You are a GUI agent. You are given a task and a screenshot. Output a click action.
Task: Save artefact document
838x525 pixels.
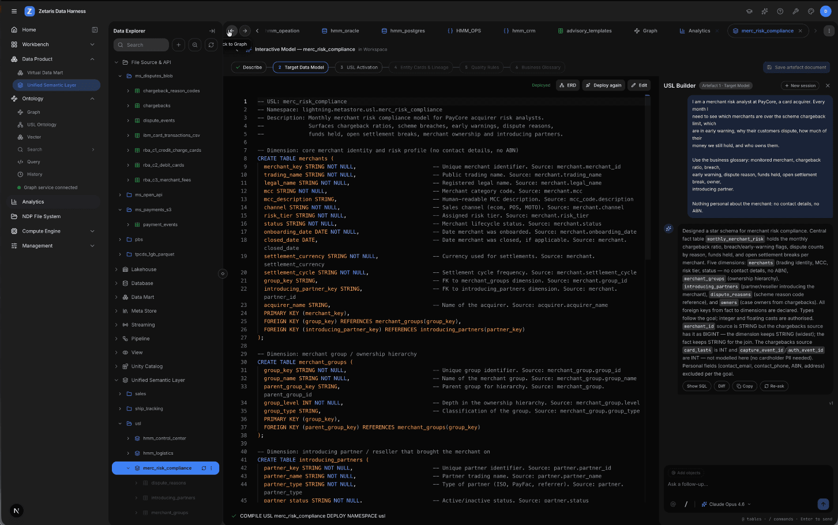coord(796,67)
